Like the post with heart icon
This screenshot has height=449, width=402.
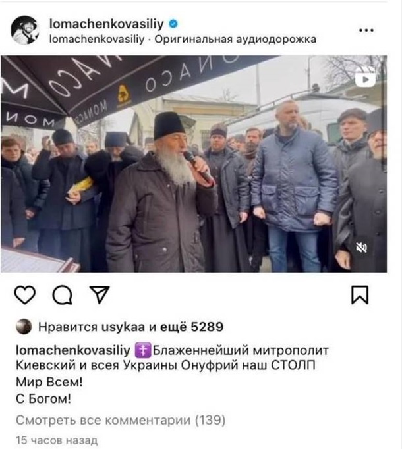tap(25, 295)
